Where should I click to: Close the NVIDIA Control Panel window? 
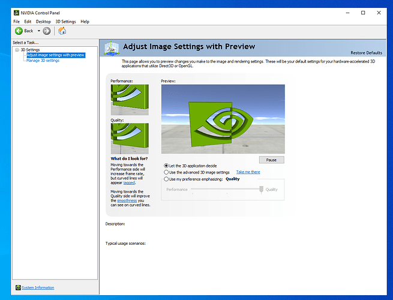click(x=379, y=13)
